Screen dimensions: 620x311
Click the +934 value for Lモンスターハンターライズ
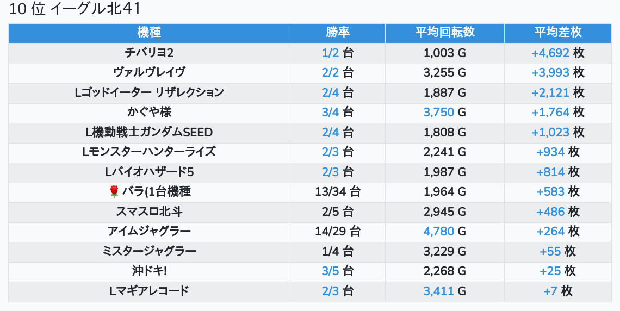pyautogui.click(x=550, y=152)
